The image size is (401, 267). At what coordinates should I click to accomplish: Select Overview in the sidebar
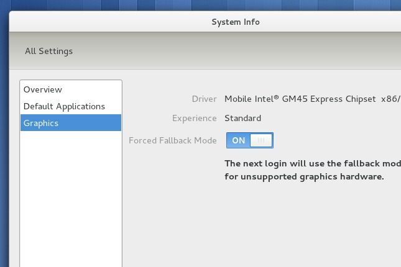click(x=43, y=89)
